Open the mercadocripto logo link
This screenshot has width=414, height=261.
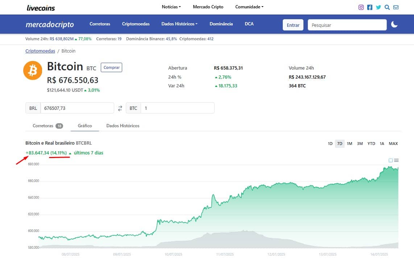point(50,25)
